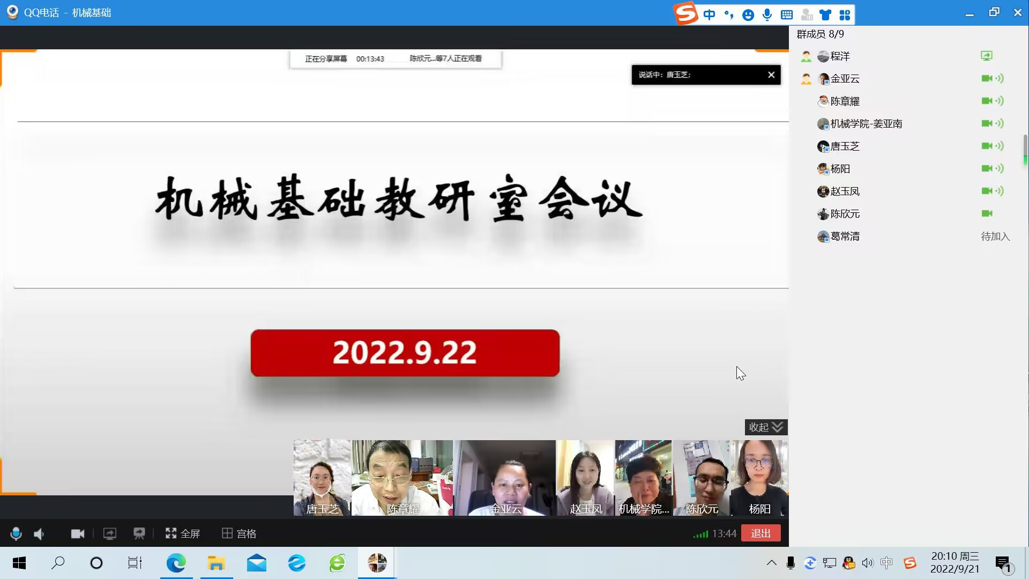This screenshot has height=579, width=1029.
Task: Click camera icon next to 赵玉凤
Action: pos(987,191)
